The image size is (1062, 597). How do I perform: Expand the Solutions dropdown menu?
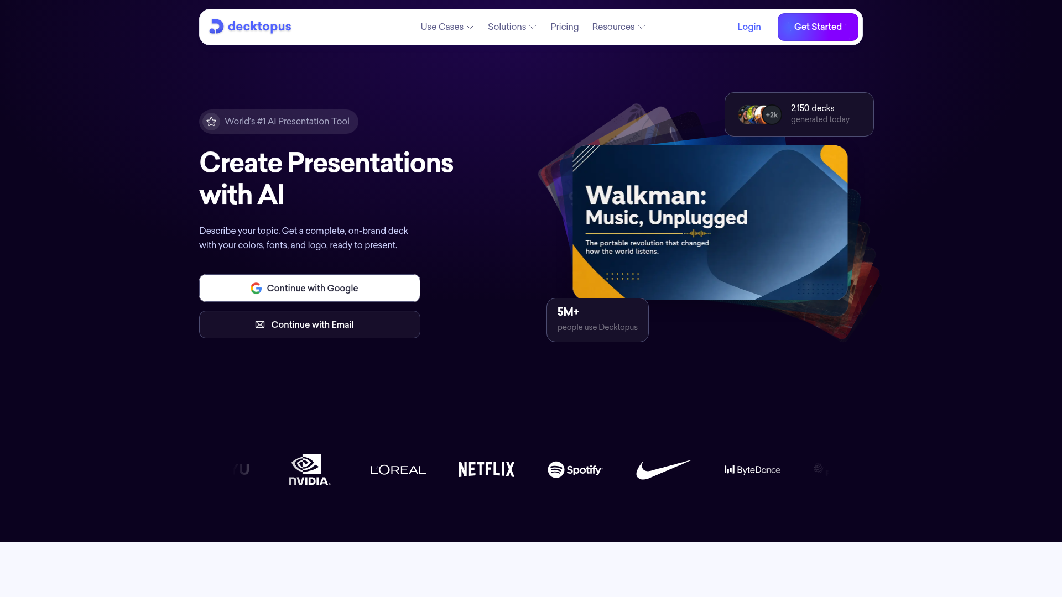(x=512, y=27)
